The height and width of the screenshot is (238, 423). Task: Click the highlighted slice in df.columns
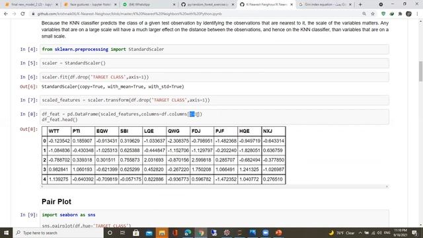coord(192,114)
